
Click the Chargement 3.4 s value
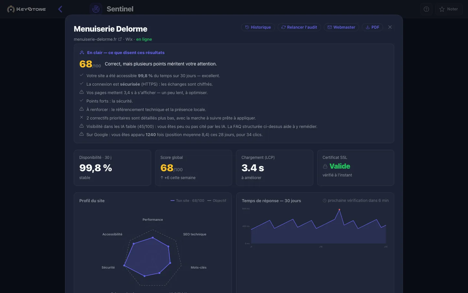click(x=253, y=168)
